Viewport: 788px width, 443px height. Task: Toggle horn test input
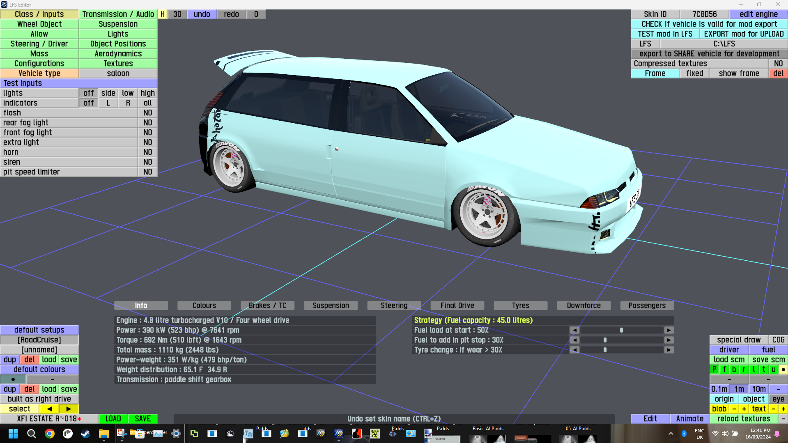(148, 152)
